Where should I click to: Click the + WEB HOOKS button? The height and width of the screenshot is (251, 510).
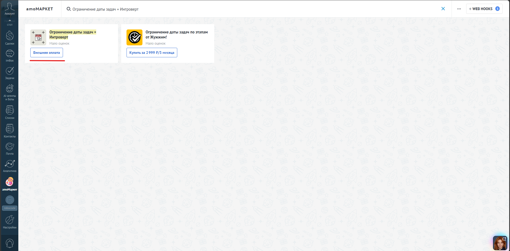(484, 9)
